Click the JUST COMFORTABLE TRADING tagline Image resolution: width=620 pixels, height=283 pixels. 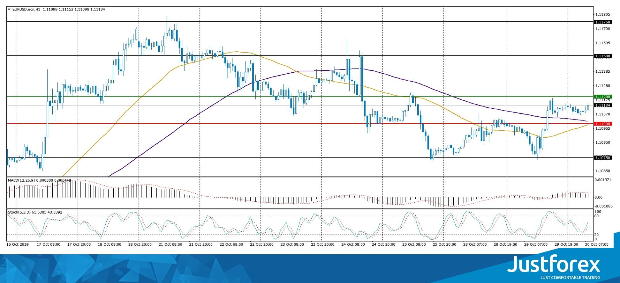pos(571,278)
